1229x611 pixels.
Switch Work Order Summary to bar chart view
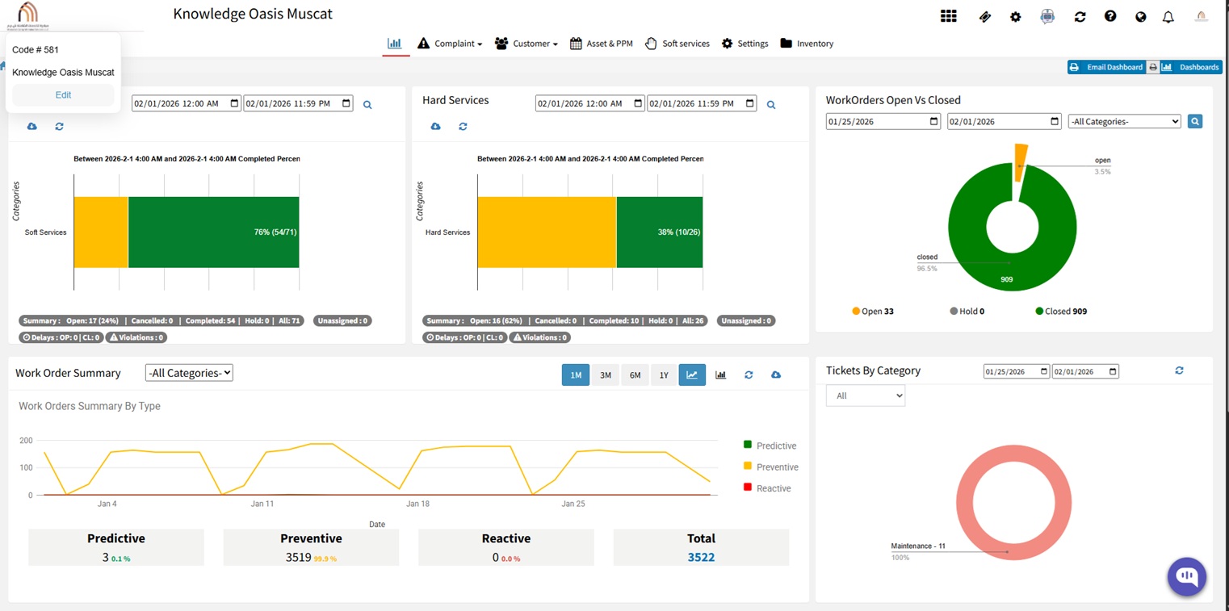click(x=720, y=374)
